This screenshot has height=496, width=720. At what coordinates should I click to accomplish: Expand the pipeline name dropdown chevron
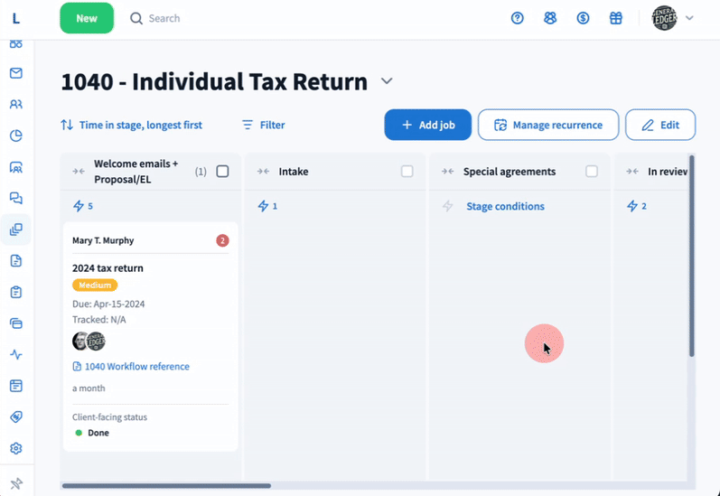[387, 81]
